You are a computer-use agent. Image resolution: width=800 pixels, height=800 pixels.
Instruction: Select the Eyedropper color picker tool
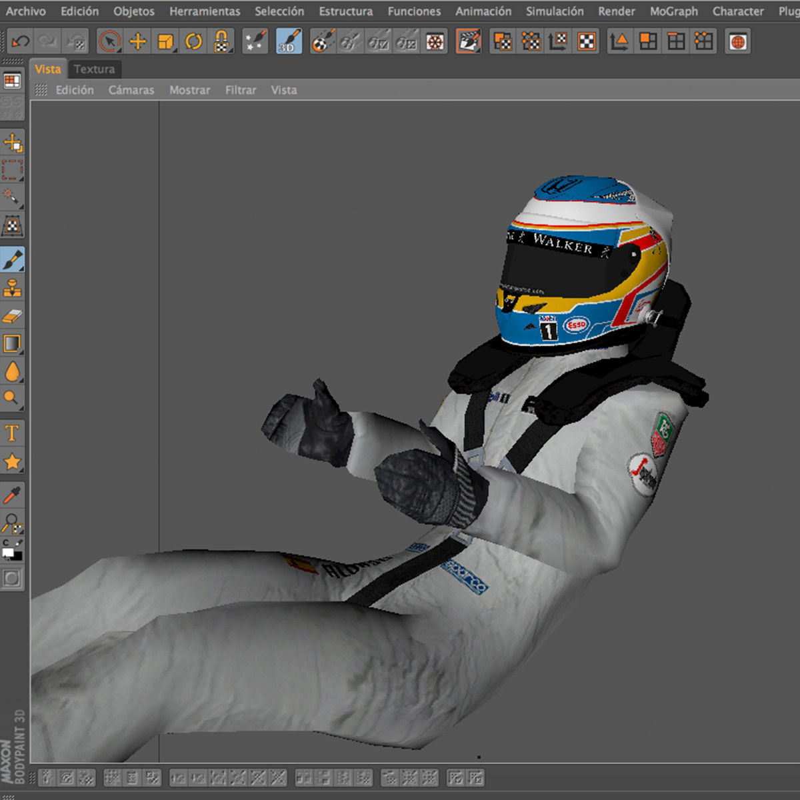coord(13,495)
